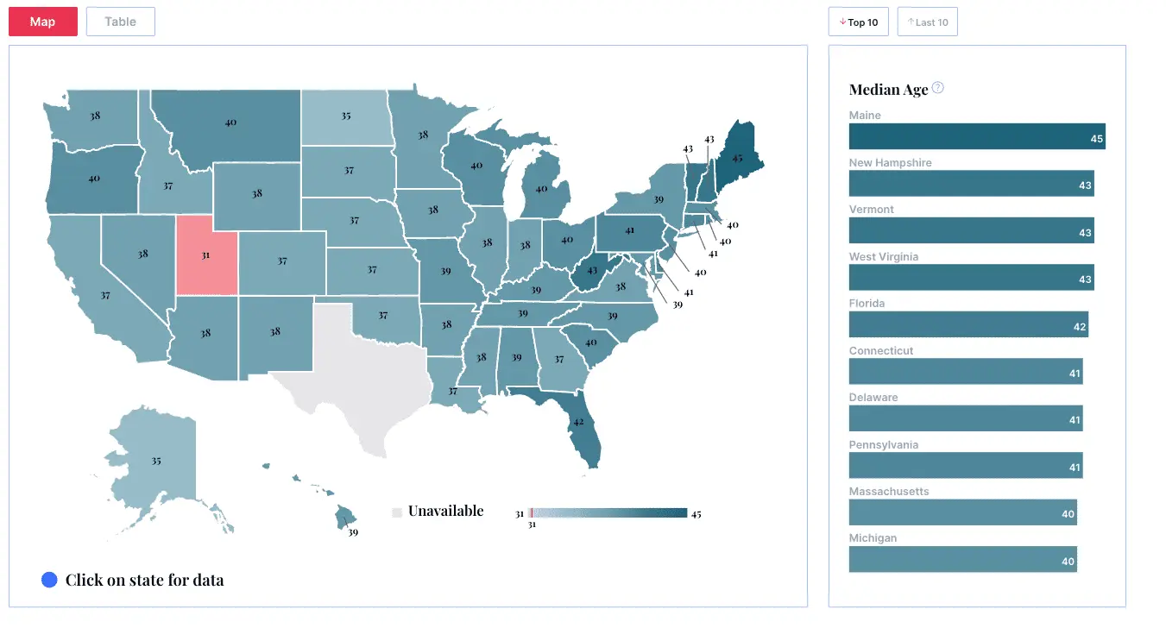The width and height of the screenshot is (1166, 628).
Task: Switch to the Table view tab
Action: coord(120,22)
